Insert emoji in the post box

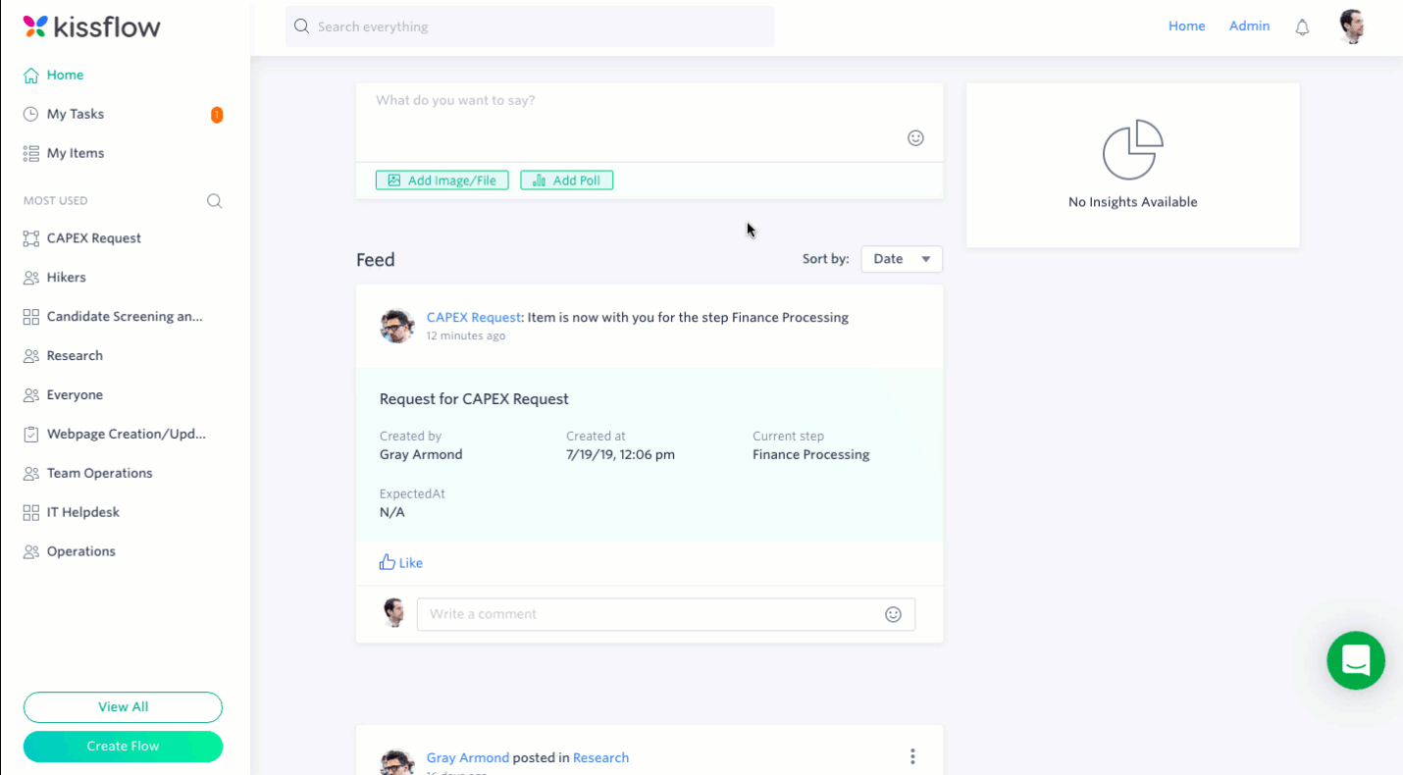tap(915, 138)
